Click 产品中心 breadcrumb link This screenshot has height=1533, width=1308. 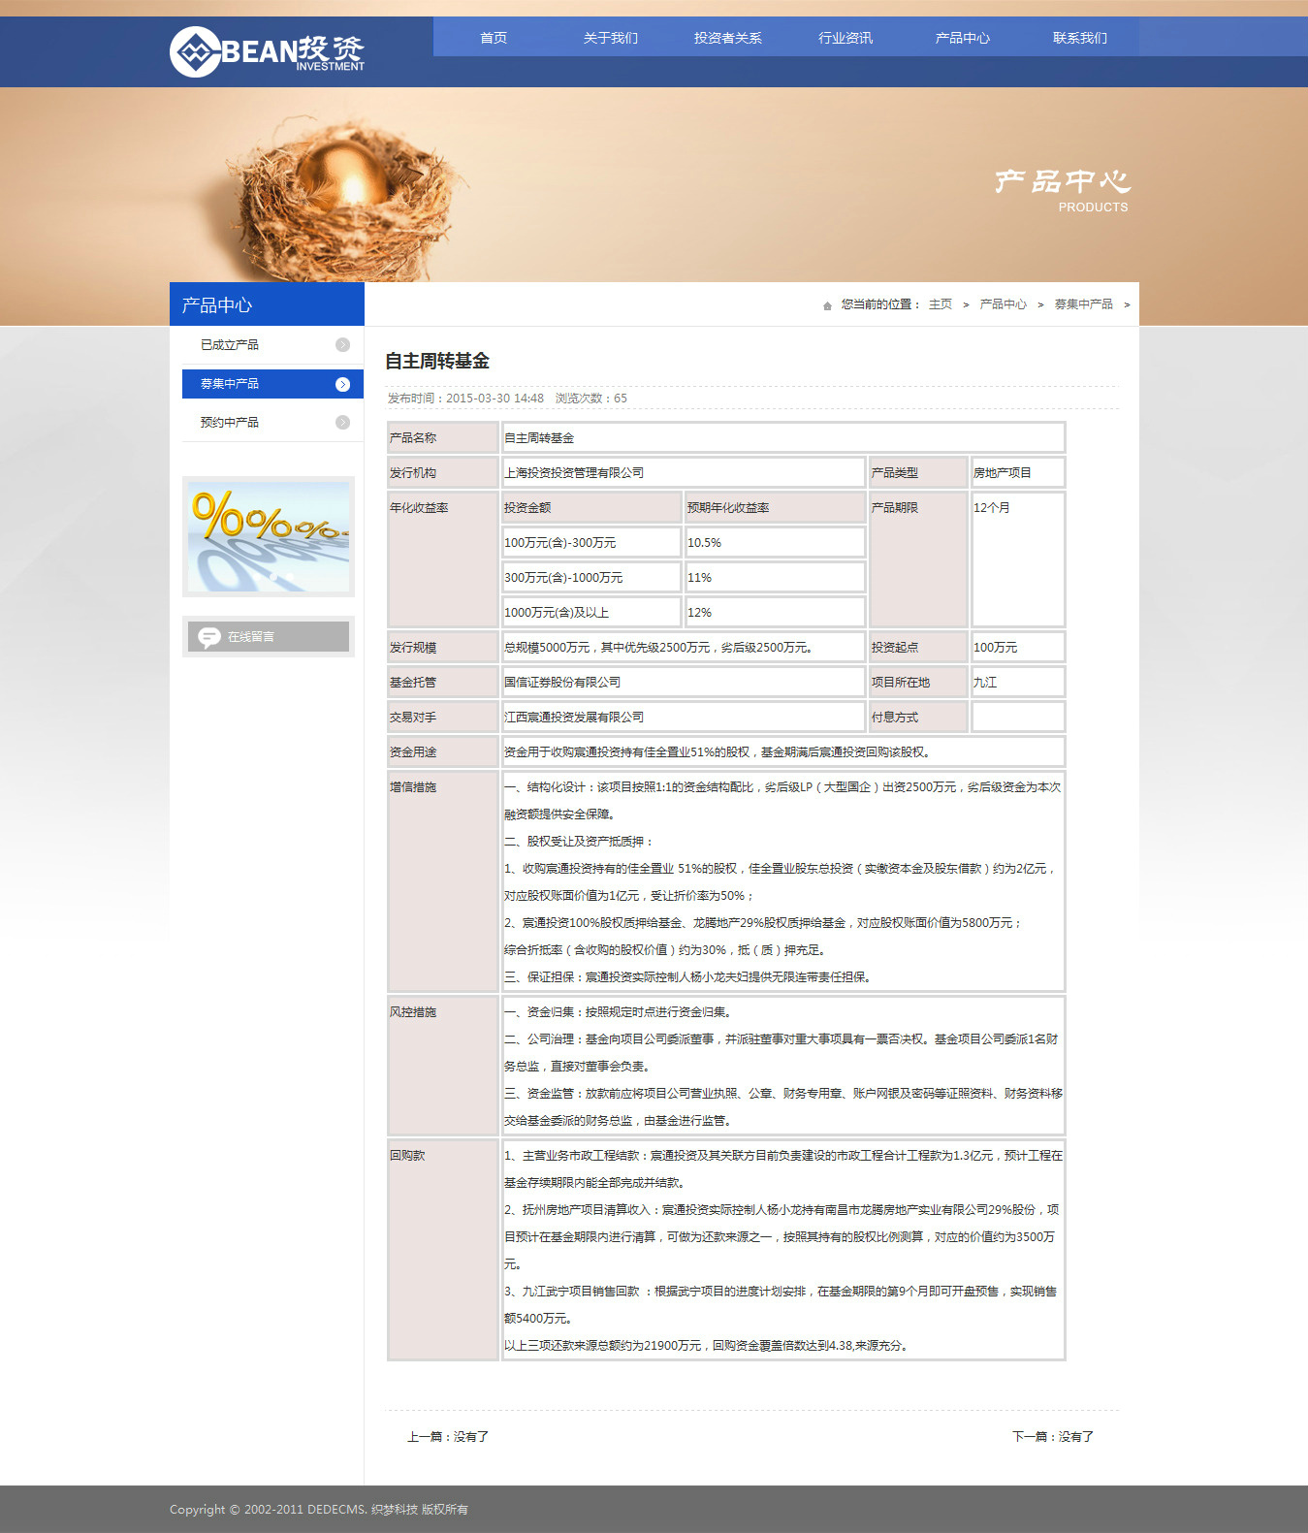tap(1003, 304)
